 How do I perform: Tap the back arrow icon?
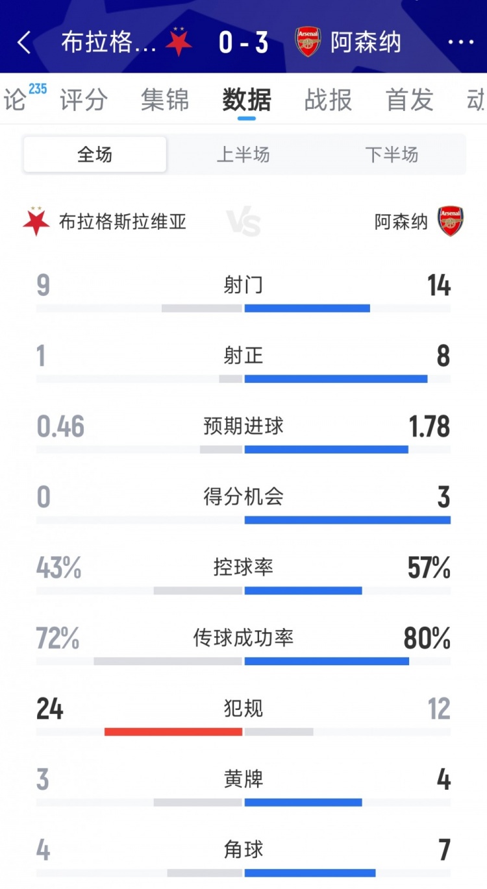[x=24, y=43]
